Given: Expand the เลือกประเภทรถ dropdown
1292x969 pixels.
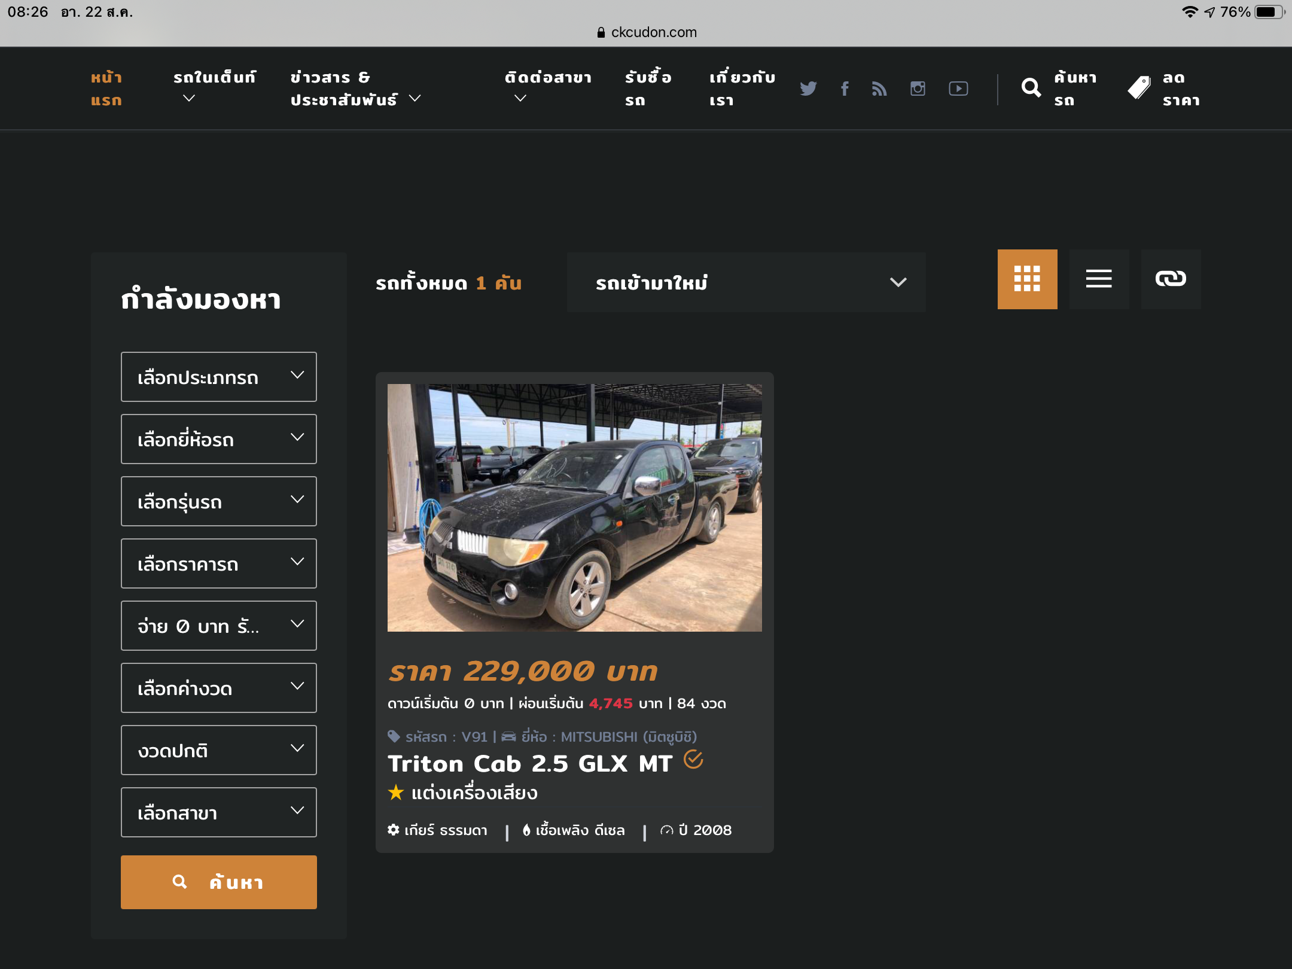Looking at the screenshot, I should (219, 377).
